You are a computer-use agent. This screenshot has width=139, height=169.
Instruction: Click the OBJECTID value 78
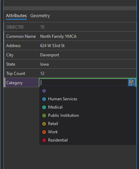[42, 27]
